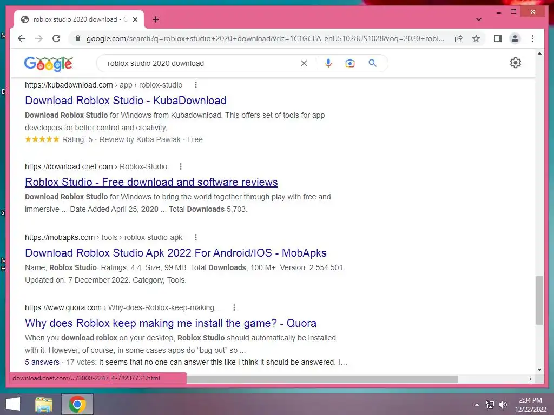Open a new tab with the plus button
This screenshot has width=554, height=415.
coord(156,19)
